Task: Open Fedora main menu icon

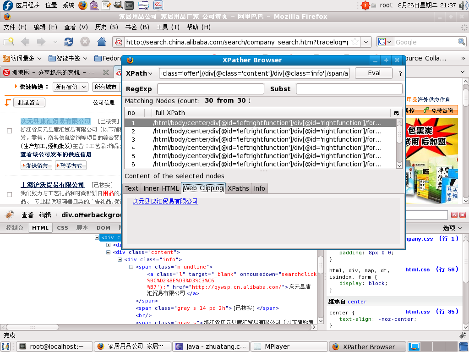Action: [x=7, y=5]
